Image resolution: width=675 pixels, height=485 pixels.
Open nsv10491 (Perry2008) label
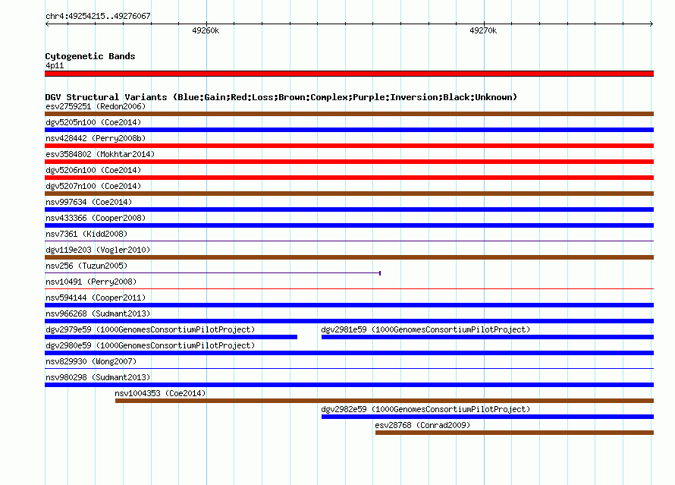(91, 282)
